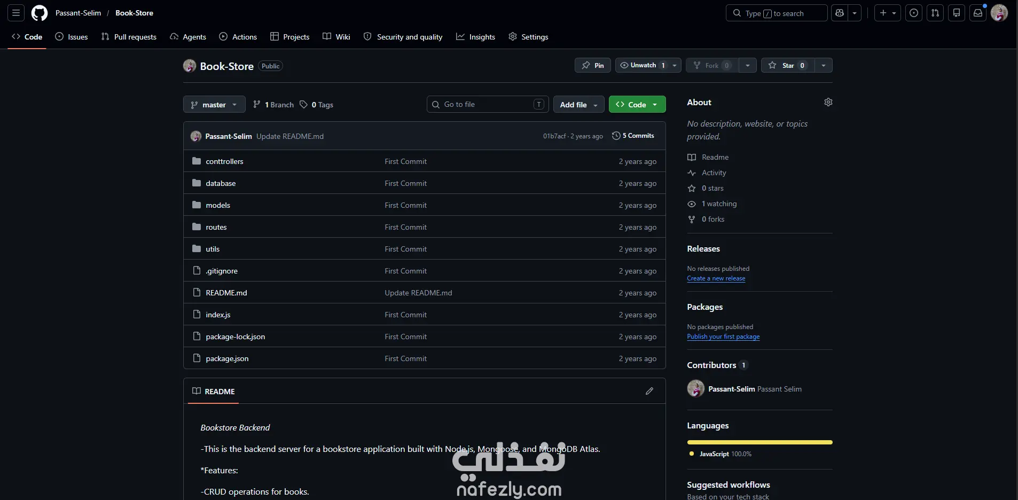Open the master branch selector

214,105
